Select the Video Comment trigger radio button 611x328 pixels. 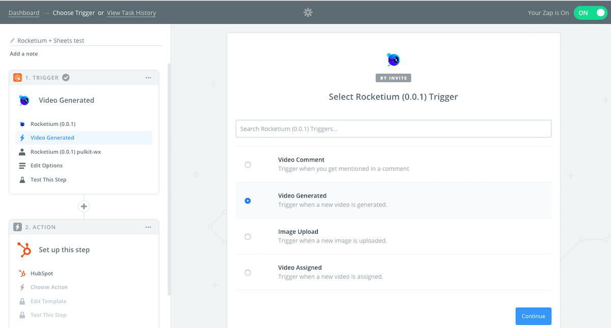coord(247,165)
